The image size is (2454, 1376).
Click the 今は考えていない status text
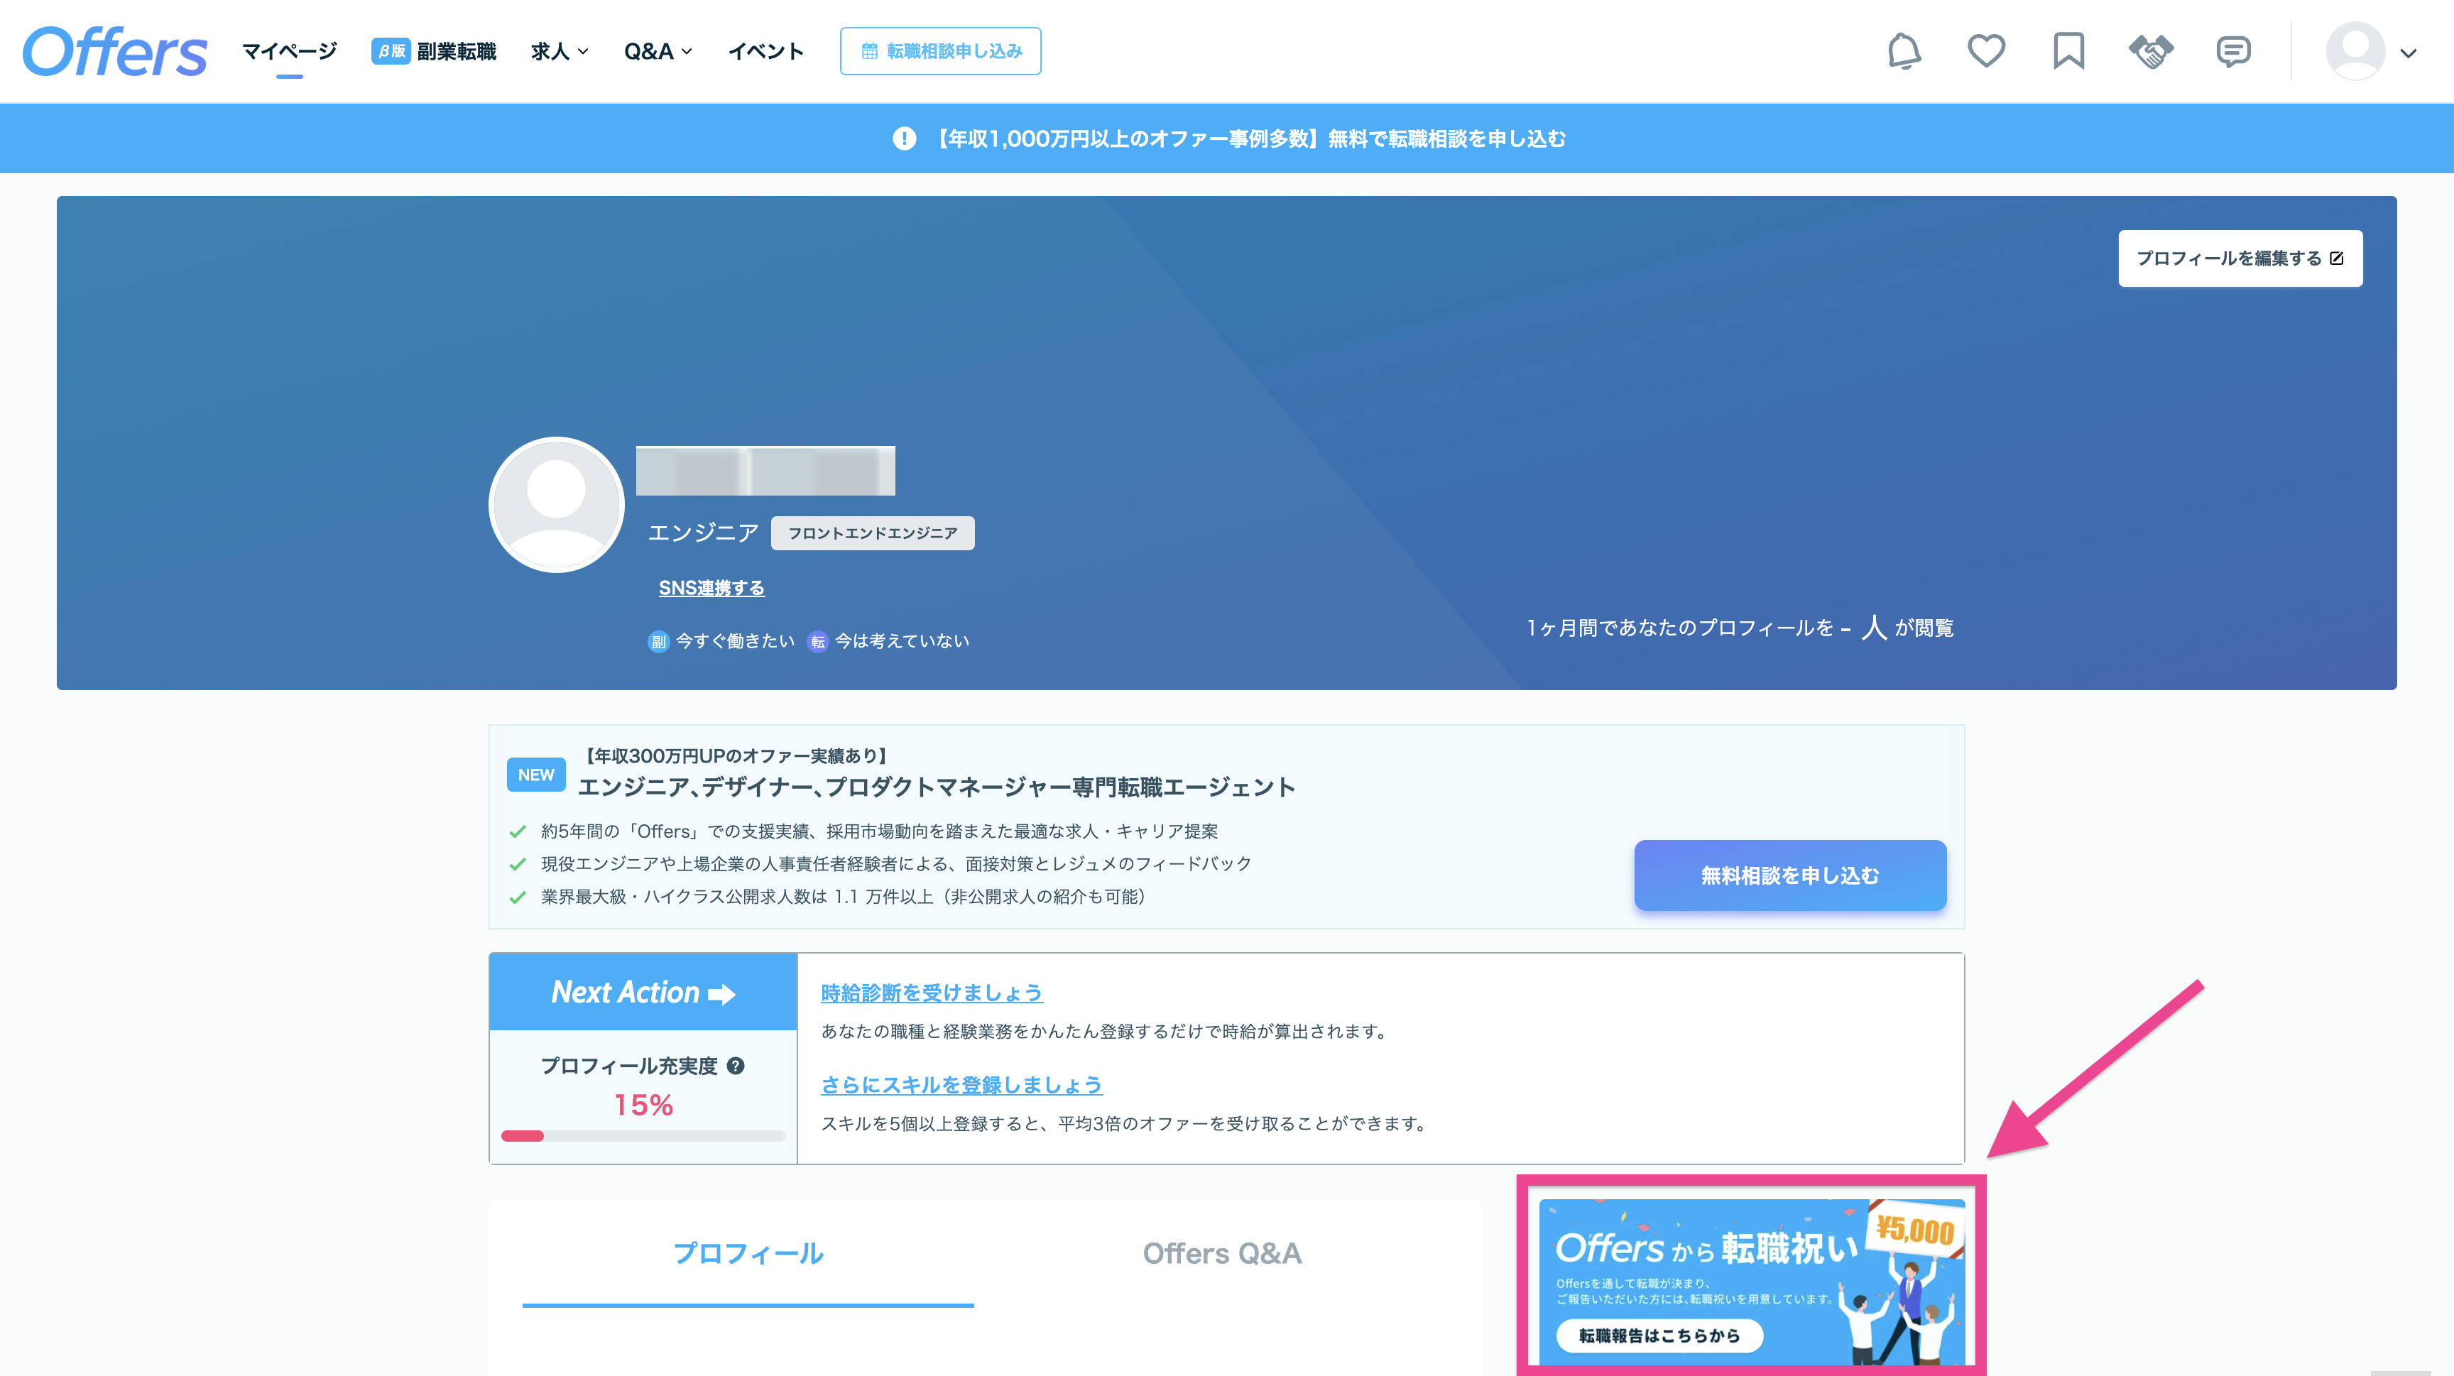point(902,642)
